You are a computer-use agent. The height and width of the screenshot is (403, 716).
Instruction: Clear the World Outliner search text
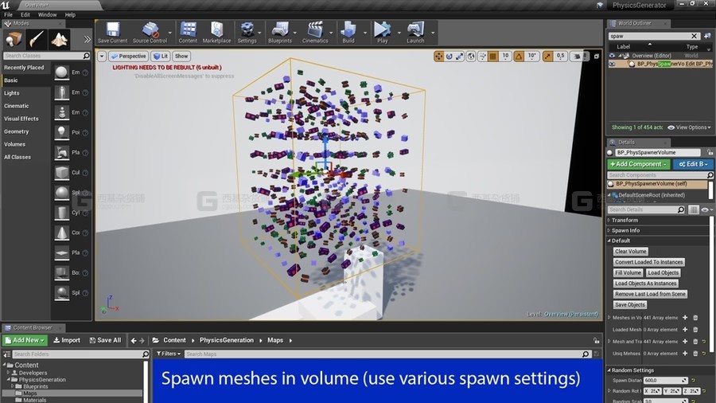[695, 36]
